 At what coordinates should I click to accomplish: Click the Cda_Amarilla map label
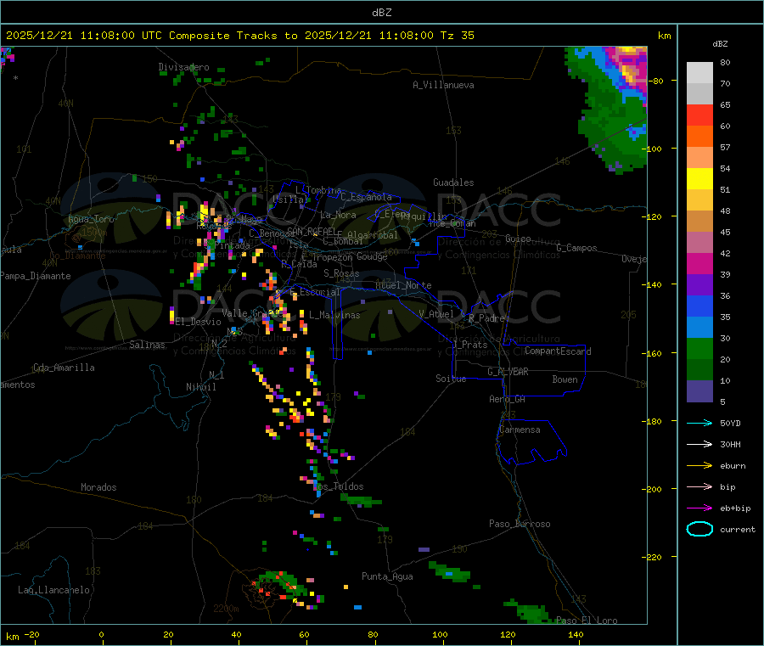[x=64, y=368]
